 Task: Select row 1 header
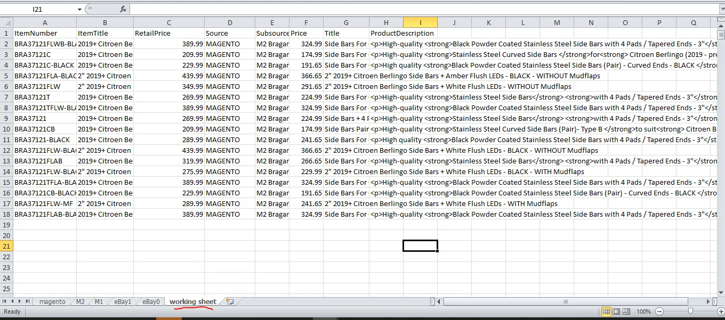click(6, 33)
